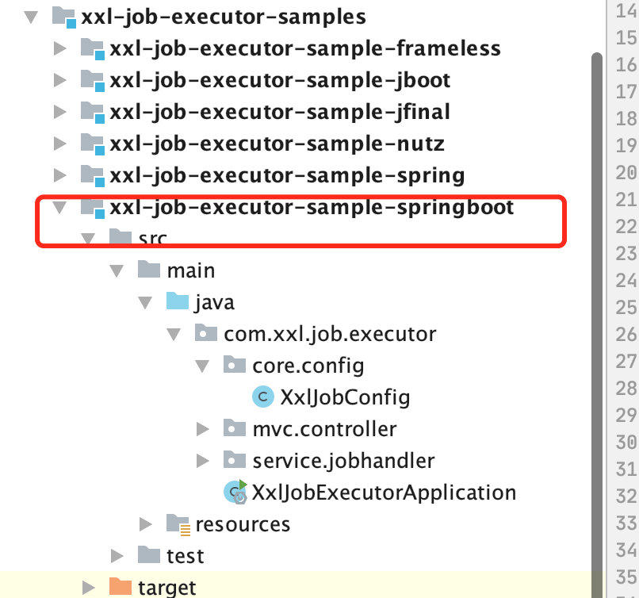Click the orange target folder icon

pyautogui.click(x=121, y=587)
